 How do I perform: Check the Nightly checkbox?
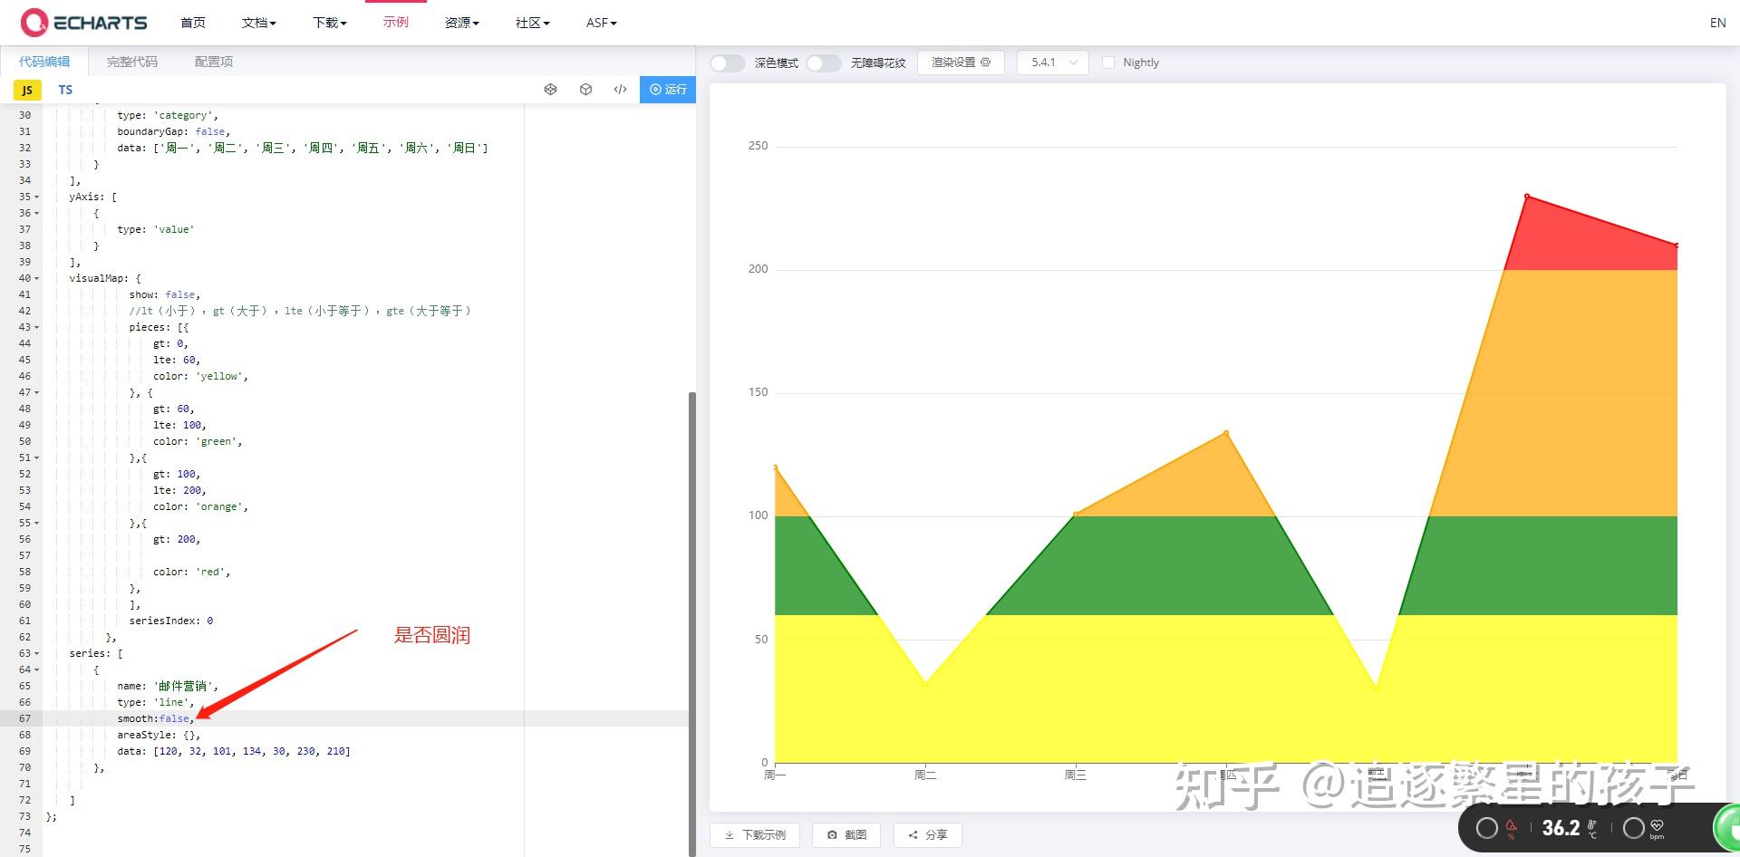tap(1108, 62)
